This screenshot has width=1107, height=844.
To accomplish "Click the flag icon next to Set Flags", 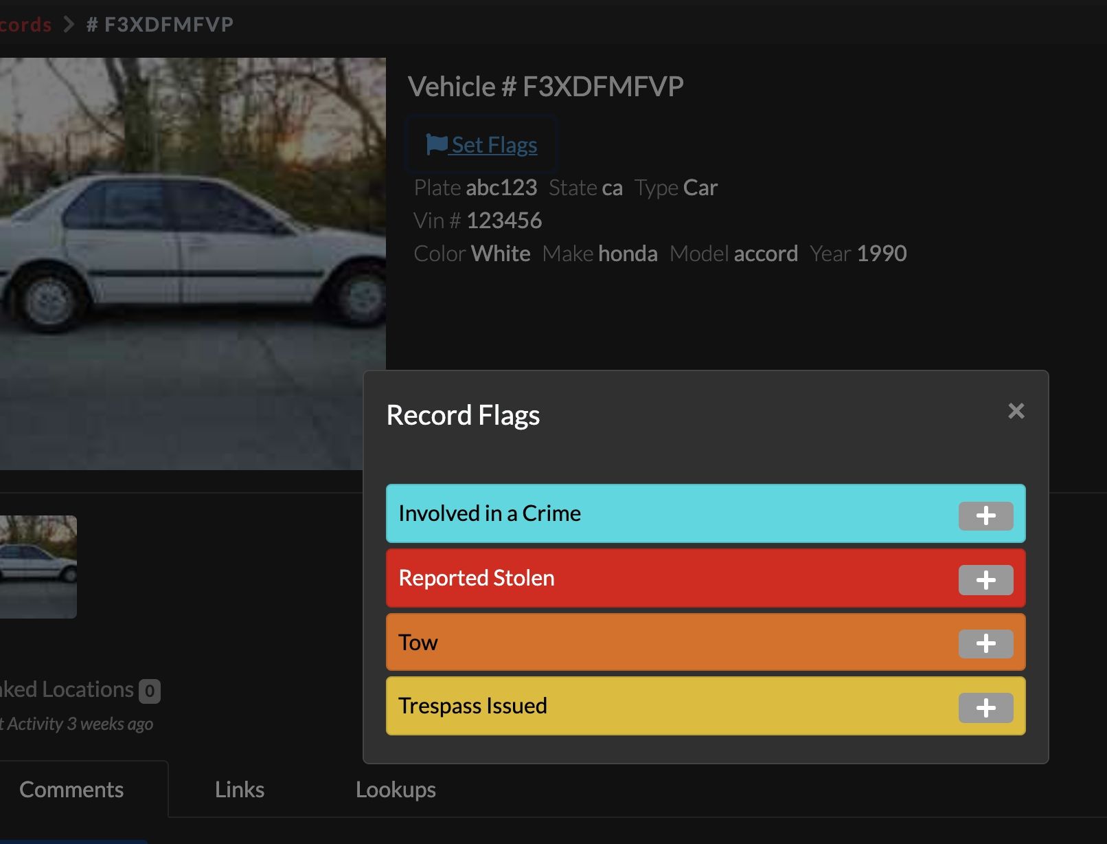I will (435, 144).
